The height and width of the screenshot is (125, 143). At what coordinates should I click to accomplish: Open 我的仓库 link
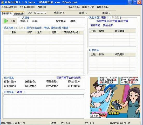coord(108,25)
